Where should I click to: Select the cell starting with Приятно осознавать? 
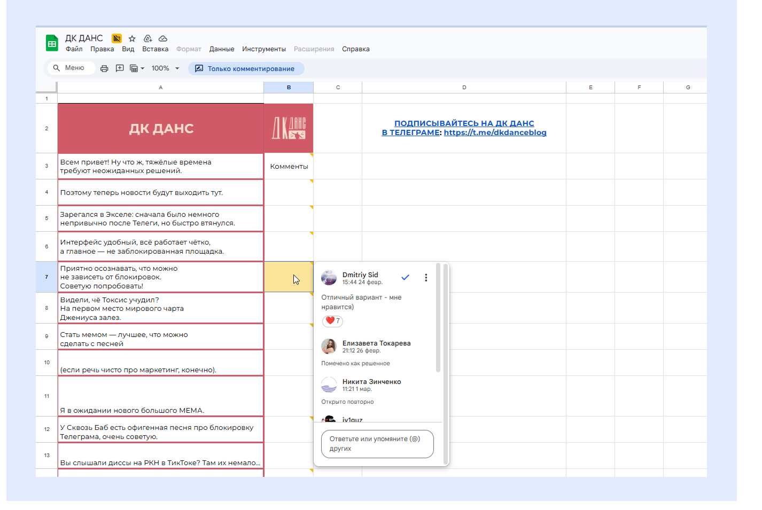click(160, 277)
